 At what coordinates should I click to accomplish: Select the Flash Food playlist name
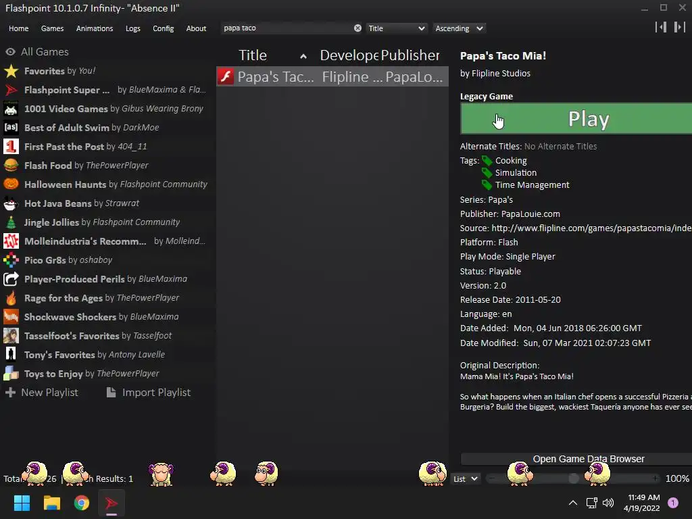(48, 166)
